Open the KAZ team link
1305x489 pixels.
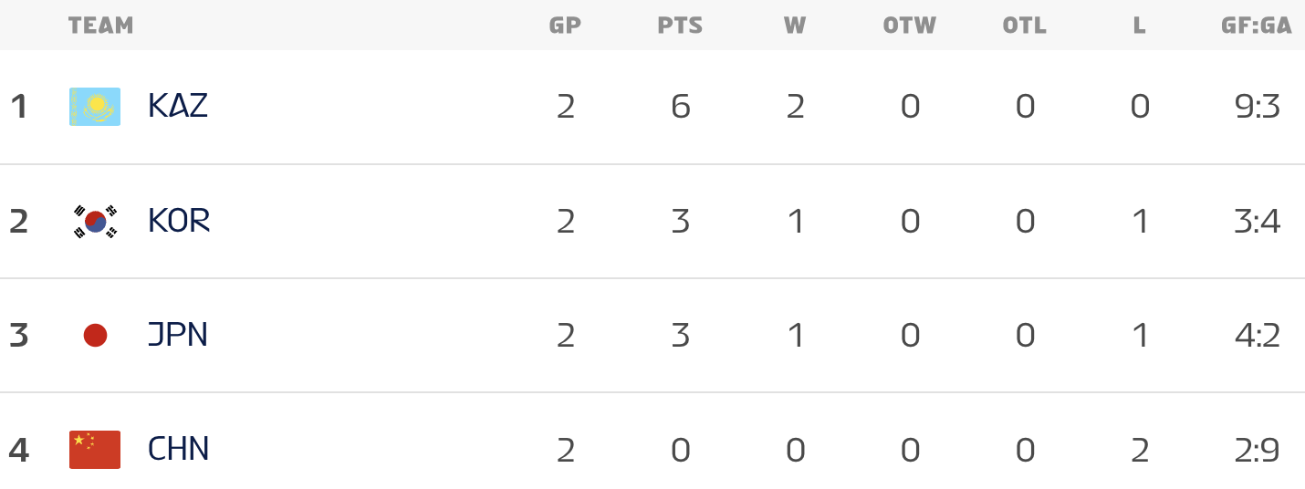tap(178, 107)
